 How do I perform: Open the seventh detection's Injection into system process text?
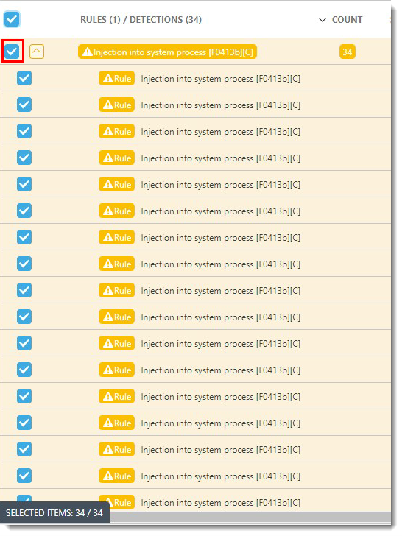click(220, 238)
